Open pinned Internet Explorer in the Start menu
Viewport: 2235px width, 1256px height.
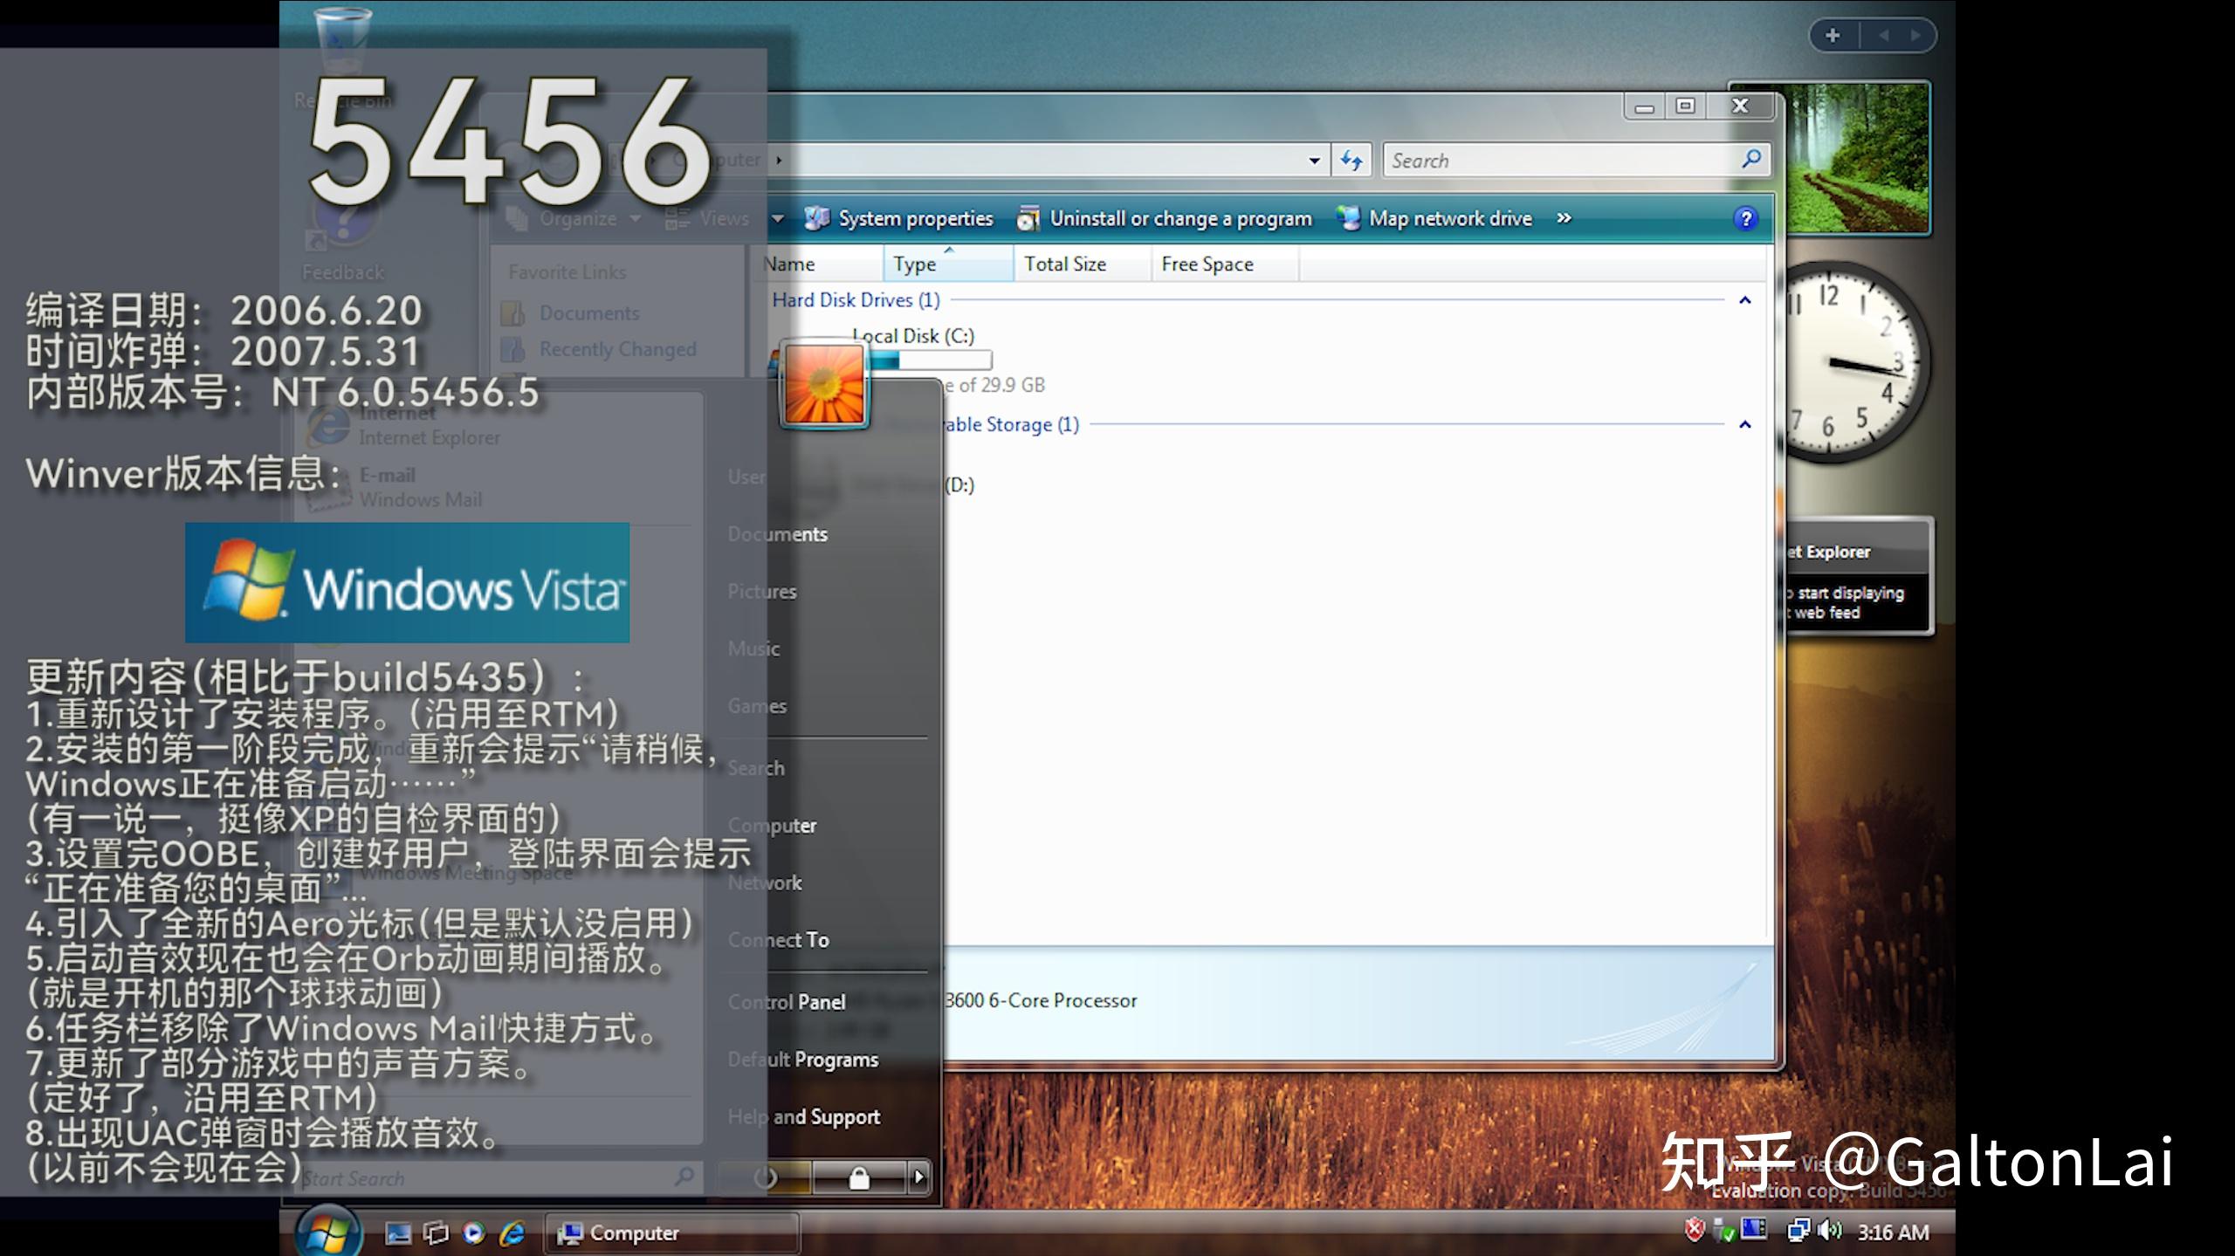click(x=402, y=425)
